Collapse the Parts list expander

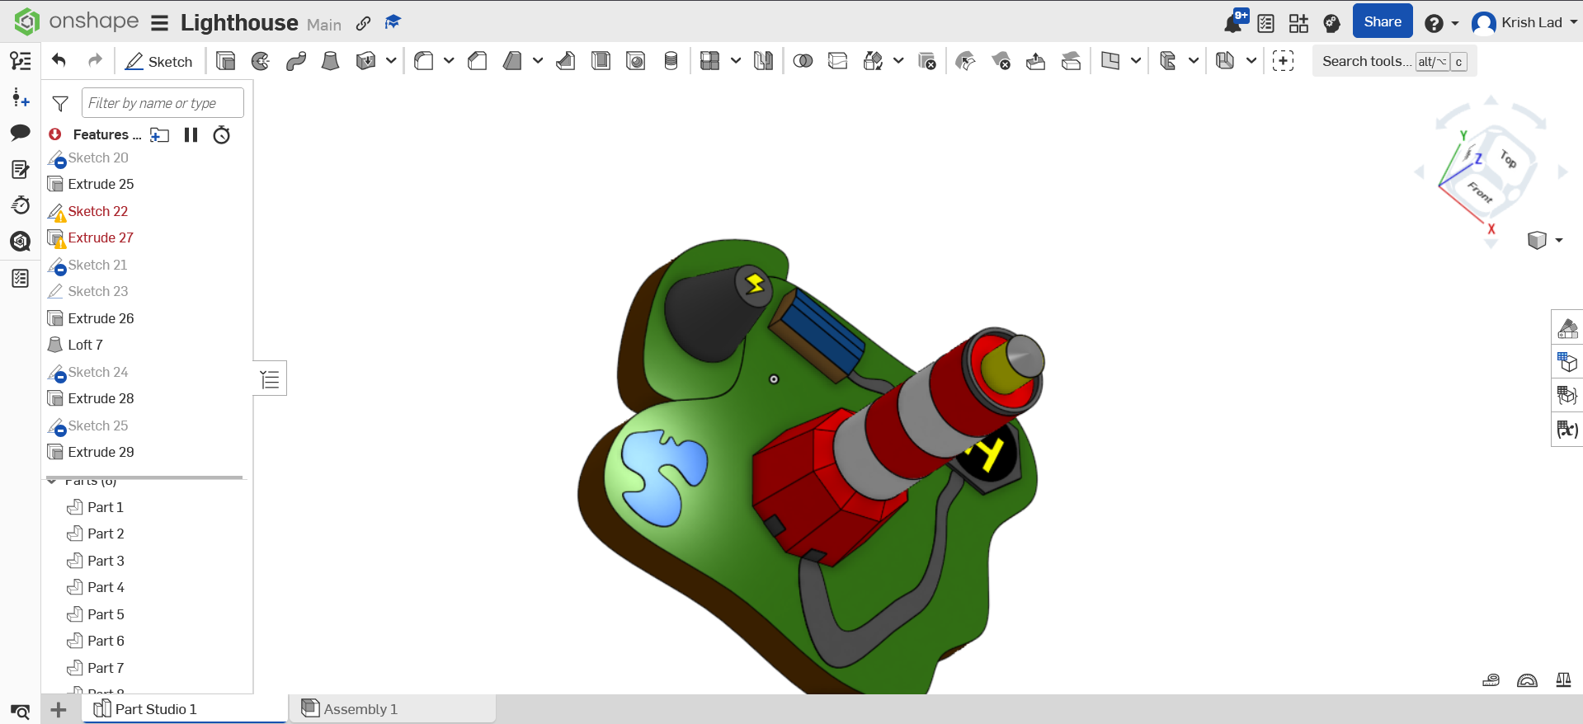pyautogui.click(x=53, y=481)
